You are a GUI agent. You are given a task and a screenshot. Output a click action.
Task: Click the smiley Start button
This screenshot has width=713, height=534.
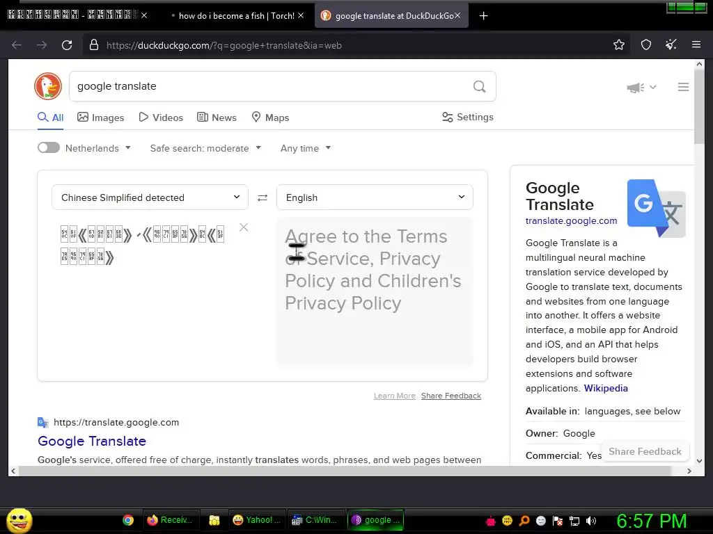19,520
